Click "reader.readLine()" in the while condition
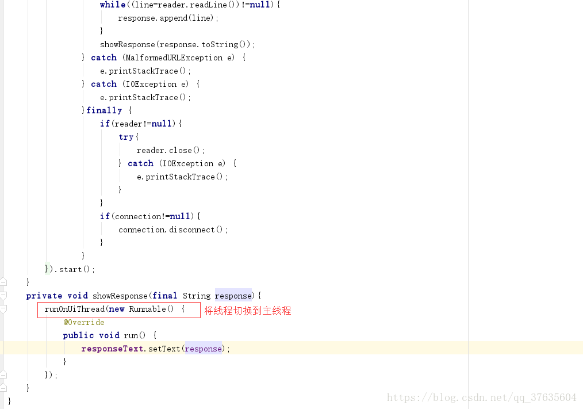Screen dimensions: 583x409 pos(197,5)
